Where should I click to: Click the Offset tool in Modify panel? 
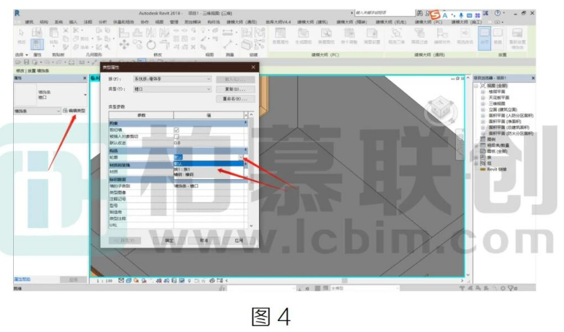137,33
